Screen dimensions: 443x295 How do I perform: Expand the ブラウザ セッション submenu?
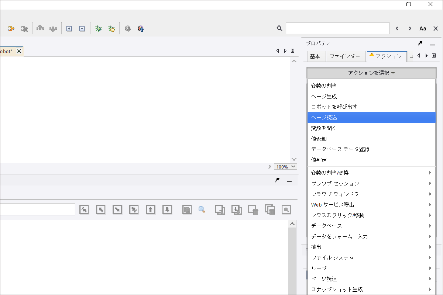(x=371, y=184)
